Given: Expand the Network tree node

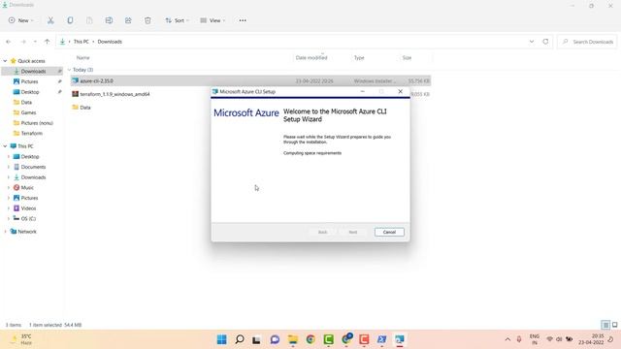Looking at the screenshot, I should (x=5, y=232).
